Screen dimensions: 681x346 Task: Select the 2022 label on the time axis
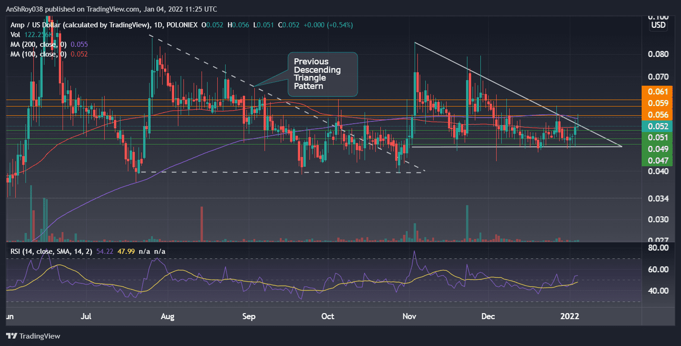coord(570,316)
